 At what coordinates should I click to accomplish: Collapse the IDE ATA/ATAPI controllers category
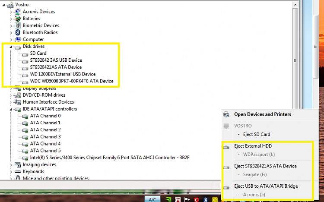click(11, 110)
